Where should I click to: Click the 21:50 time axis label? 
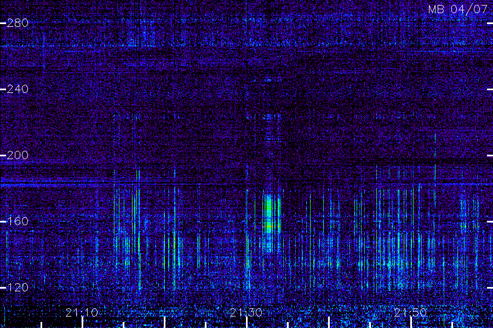tap(410, 313)
